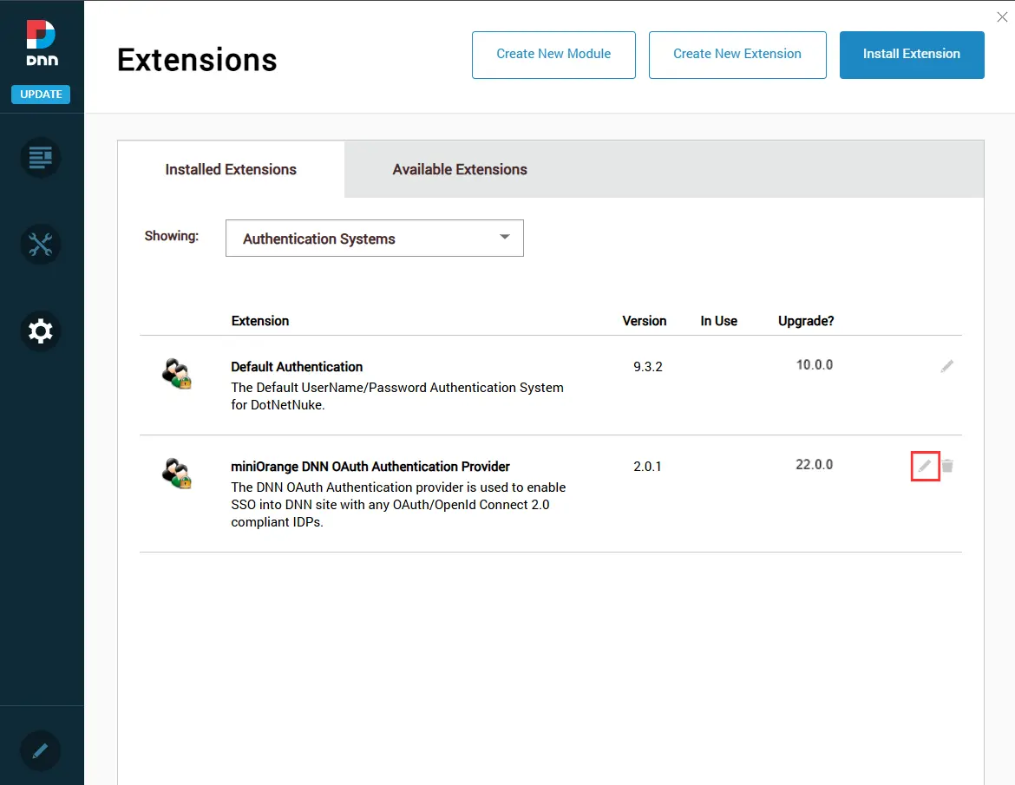Screen dimensions: 1015x785
Task: Open the Settings gear icon in sidebar
Action: point(40,330)
